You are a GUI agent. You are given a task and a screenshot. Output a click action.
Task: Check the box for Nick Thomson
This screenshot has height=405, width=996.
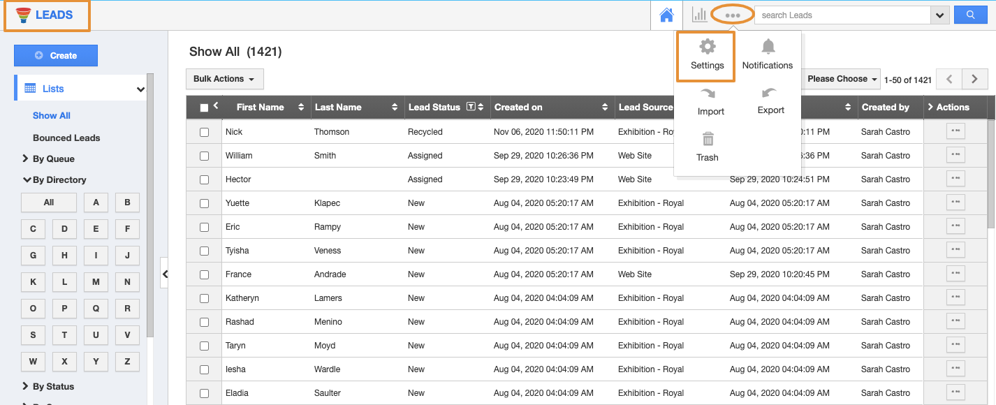coord(204,132)
